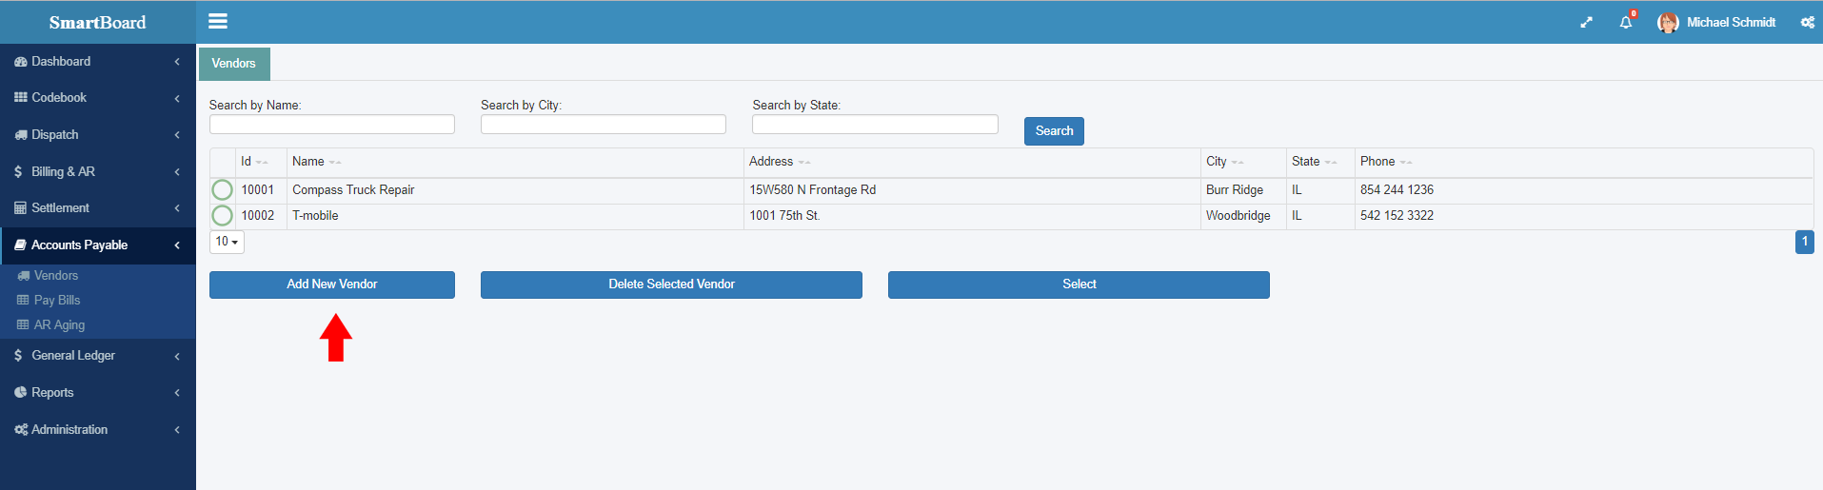Viewport: 1823px width, 490px height.
Task: Open the settings gears icon in header
Action: click(1807, 22)
